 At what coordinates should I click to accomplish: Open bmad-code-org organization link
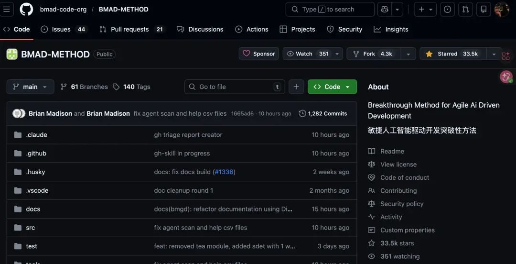tap(63, 9)
